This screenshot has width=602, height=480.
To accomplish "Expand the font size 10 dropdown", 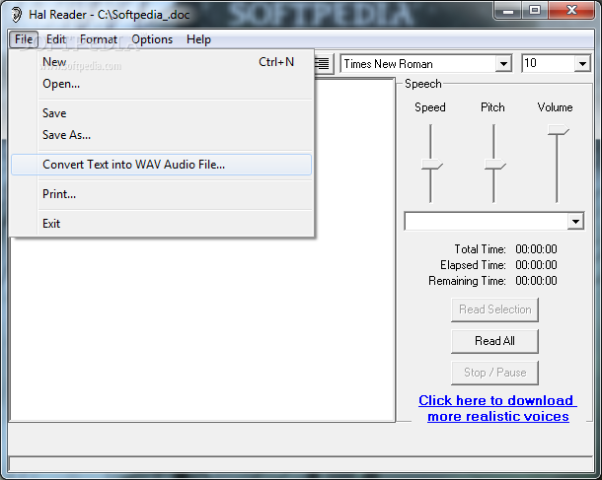I will 582,64.
